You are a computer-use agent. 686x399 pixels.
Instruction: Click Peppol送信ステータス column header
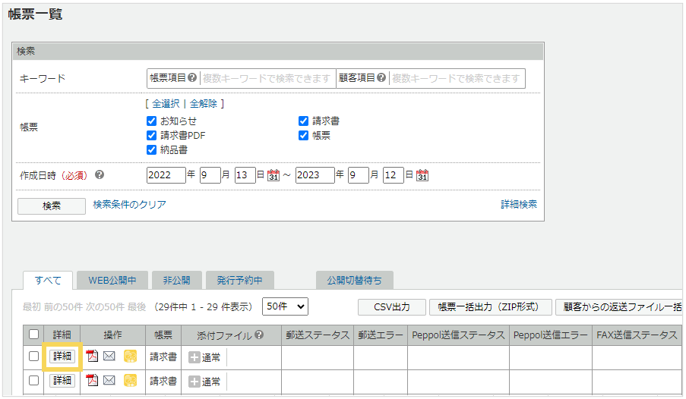click(x=459, y=335)
